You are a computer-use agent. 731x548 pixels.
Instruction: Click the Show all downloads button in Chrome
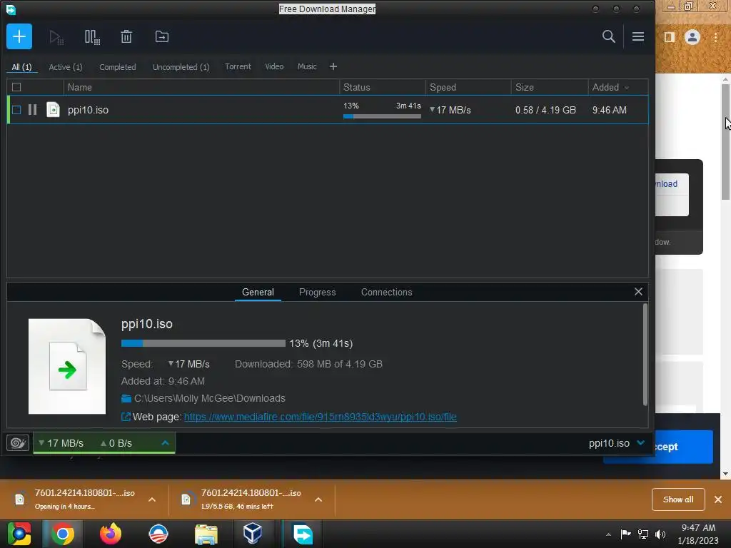pos(678,499)
